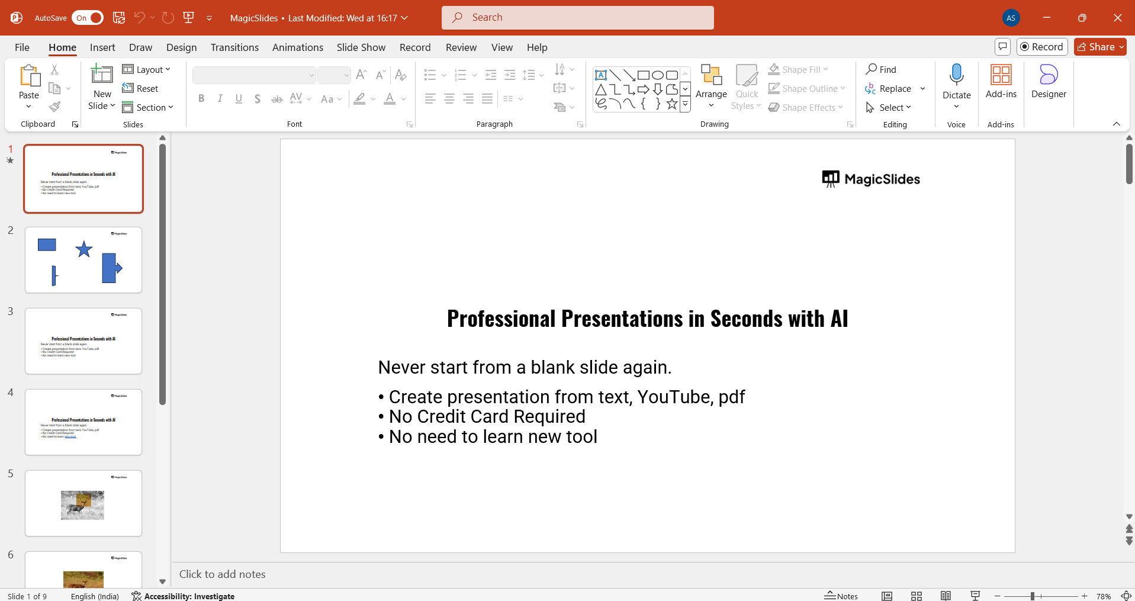Click the Undo arrow icon
The image size is (1135, 601).
click(139, 18)
